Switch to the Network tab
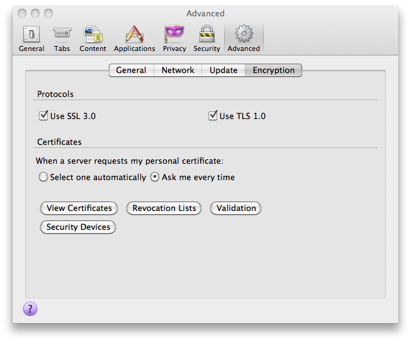This screenshot has height=342, width=411. (x=177, y=71)
